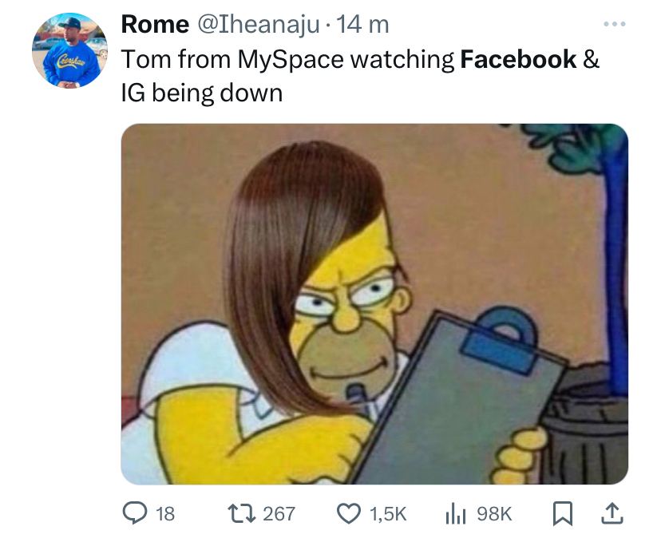The image size is (661, 542).
Task: Expand the Homer Simpson meme image
Action: (x=374, y=303)
